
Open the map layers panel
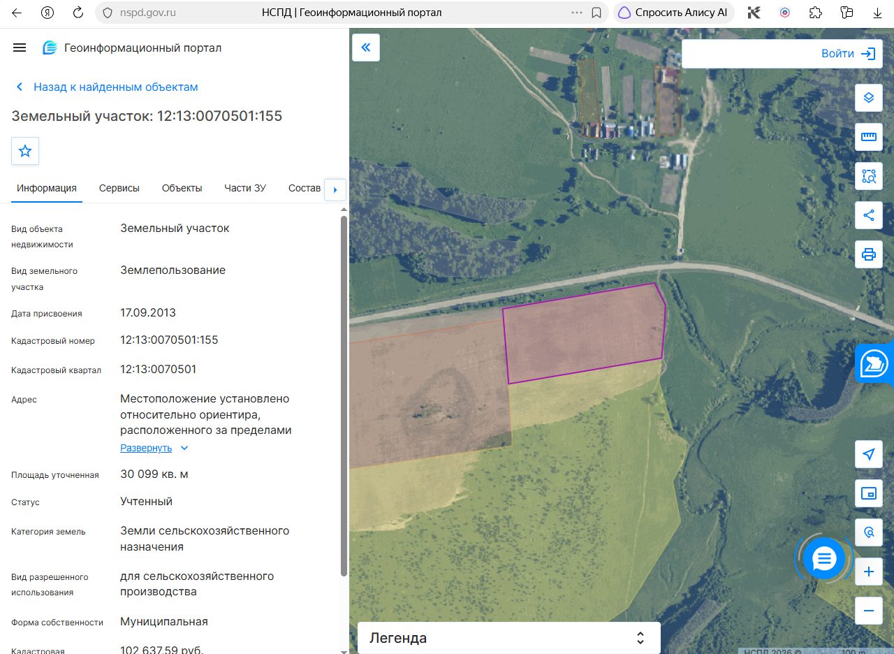pos(869,97)
